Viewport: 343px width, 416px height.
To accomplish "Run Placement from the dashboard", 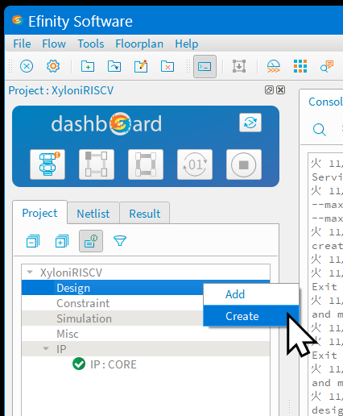I will pos(97,164).
